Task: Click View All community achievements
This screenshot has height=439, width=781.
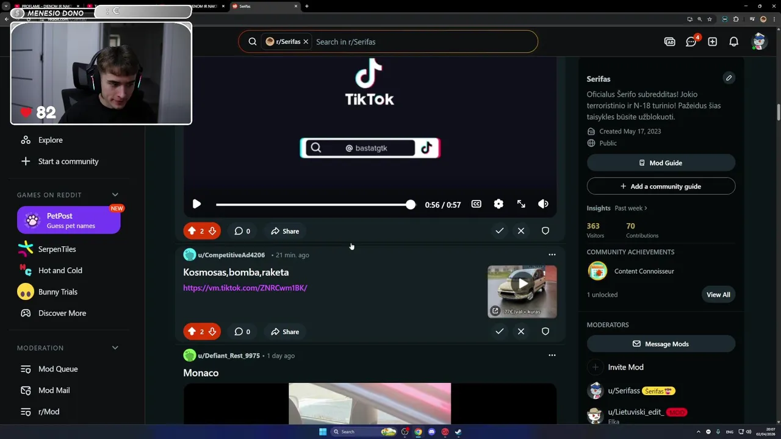Action: 718,294
